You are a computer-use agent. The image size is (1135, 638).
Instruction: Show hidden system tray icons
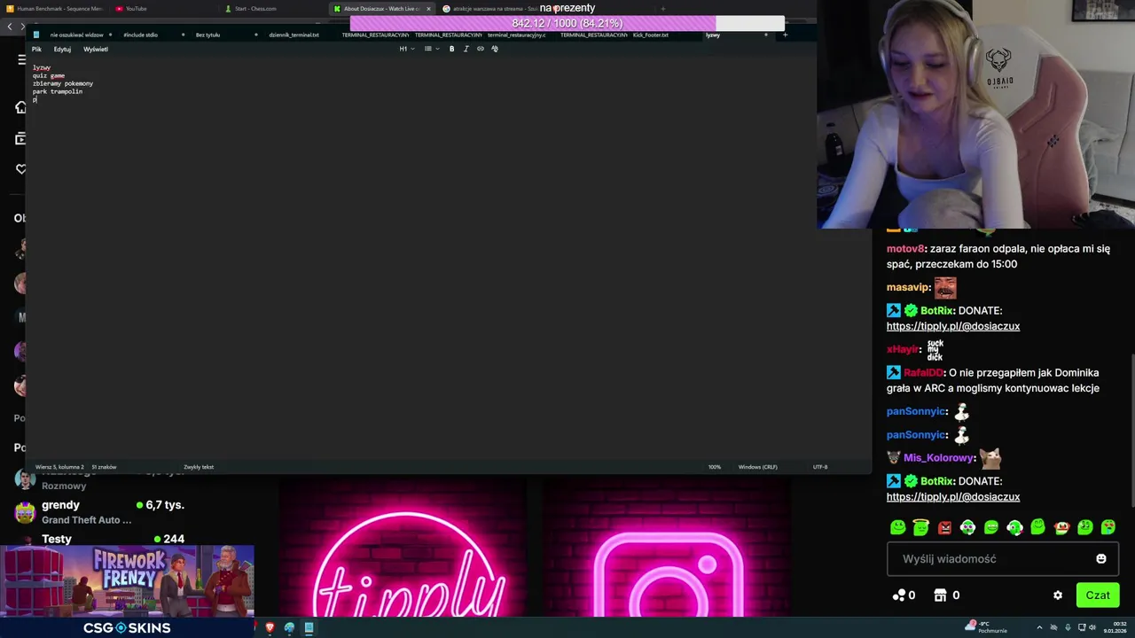point(1040,627)
